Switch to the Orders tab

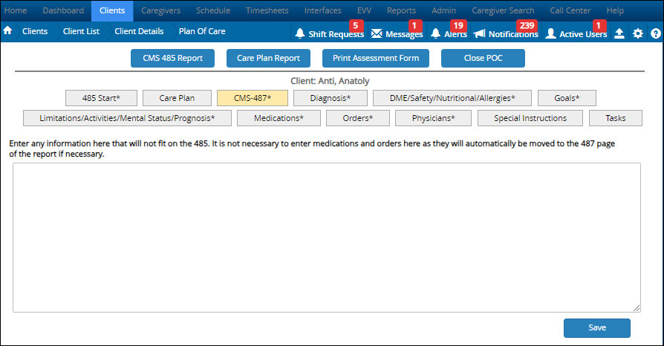[x=358, y=118]
